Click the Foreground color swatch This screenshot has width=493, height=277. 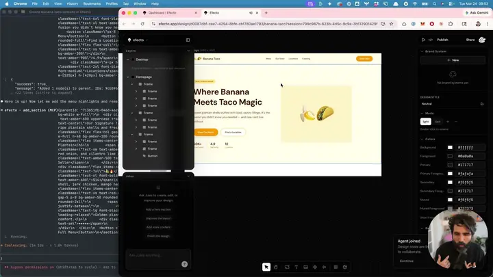pos(450,156)
